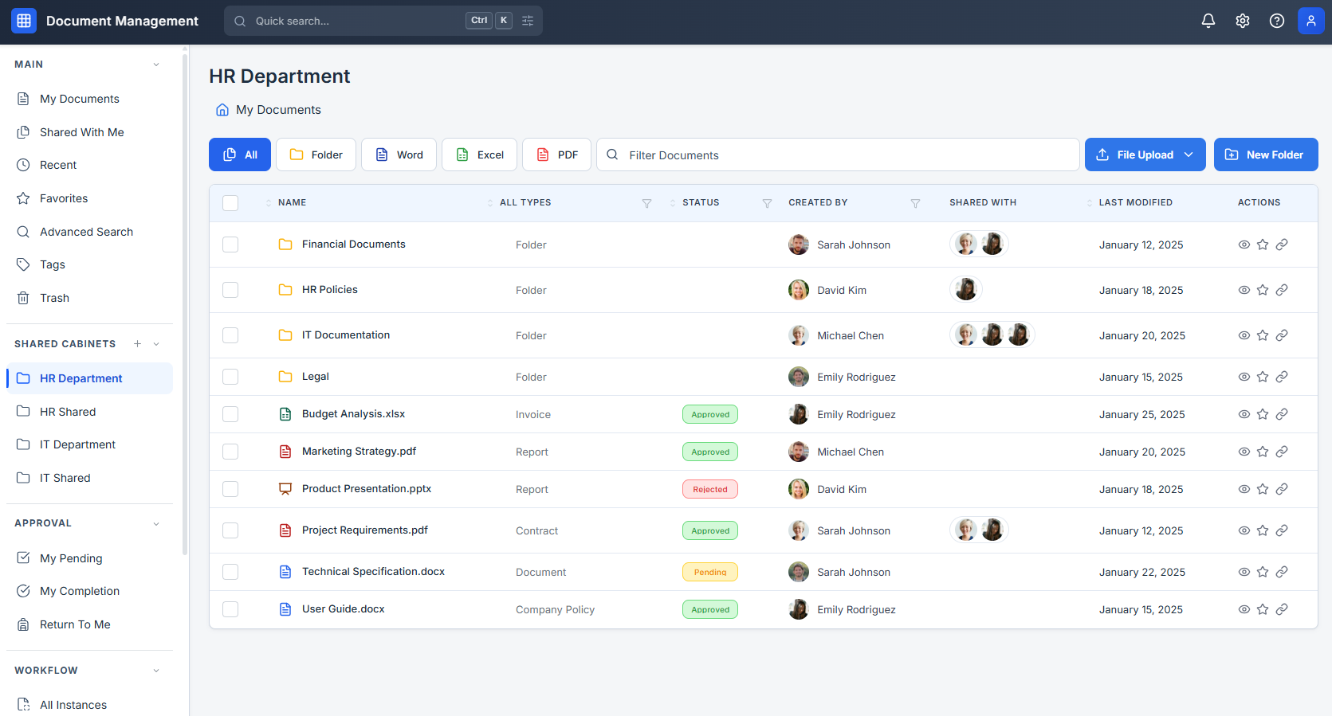
Task: Select the All filter tab
Action: [x=240, y=155]
